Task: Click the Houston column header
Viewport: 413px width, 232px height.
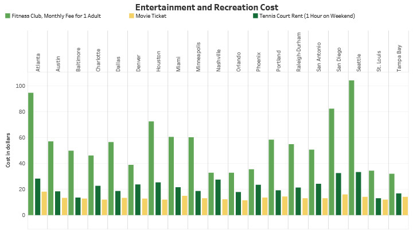Action: tap(158, 61)
